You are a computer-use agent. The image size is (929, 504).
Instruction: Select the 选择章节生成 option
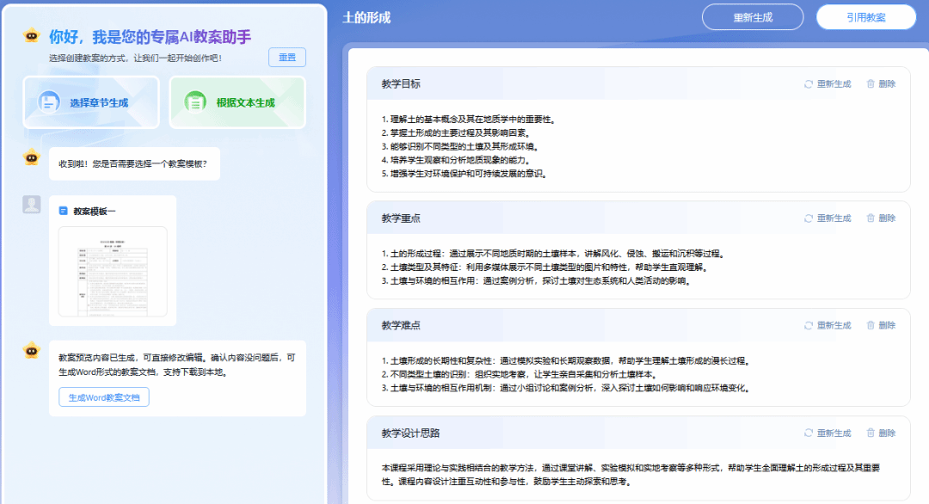pyautogui.click(x=91, y=102)
